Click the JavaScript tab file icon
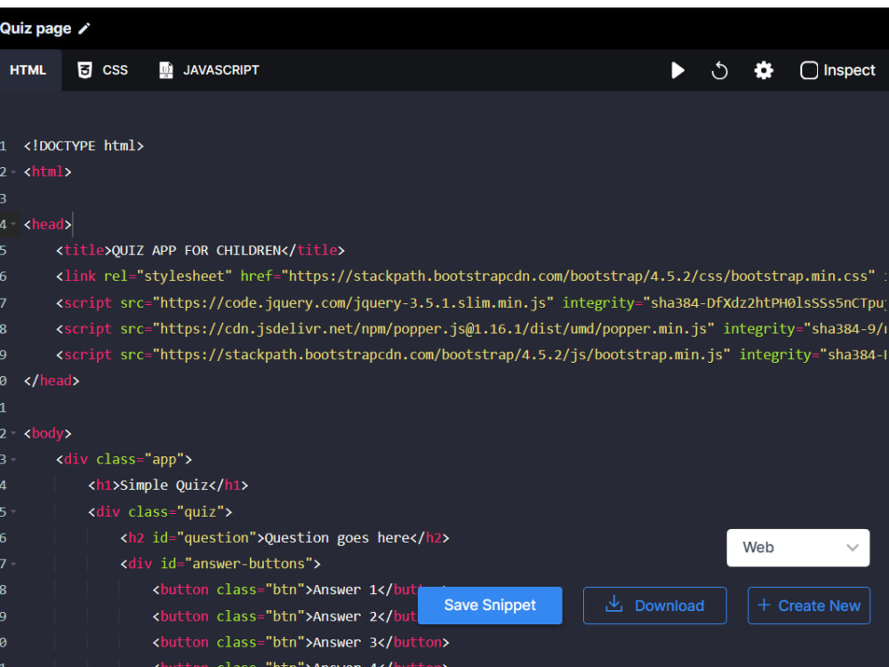The height and width of the screenshot is (667, 889). (165, 70)
